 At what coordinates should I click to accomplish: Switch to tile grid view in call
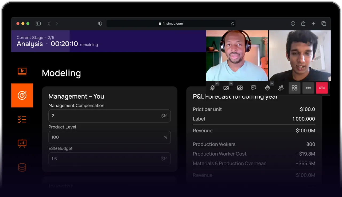coord(294,88)
